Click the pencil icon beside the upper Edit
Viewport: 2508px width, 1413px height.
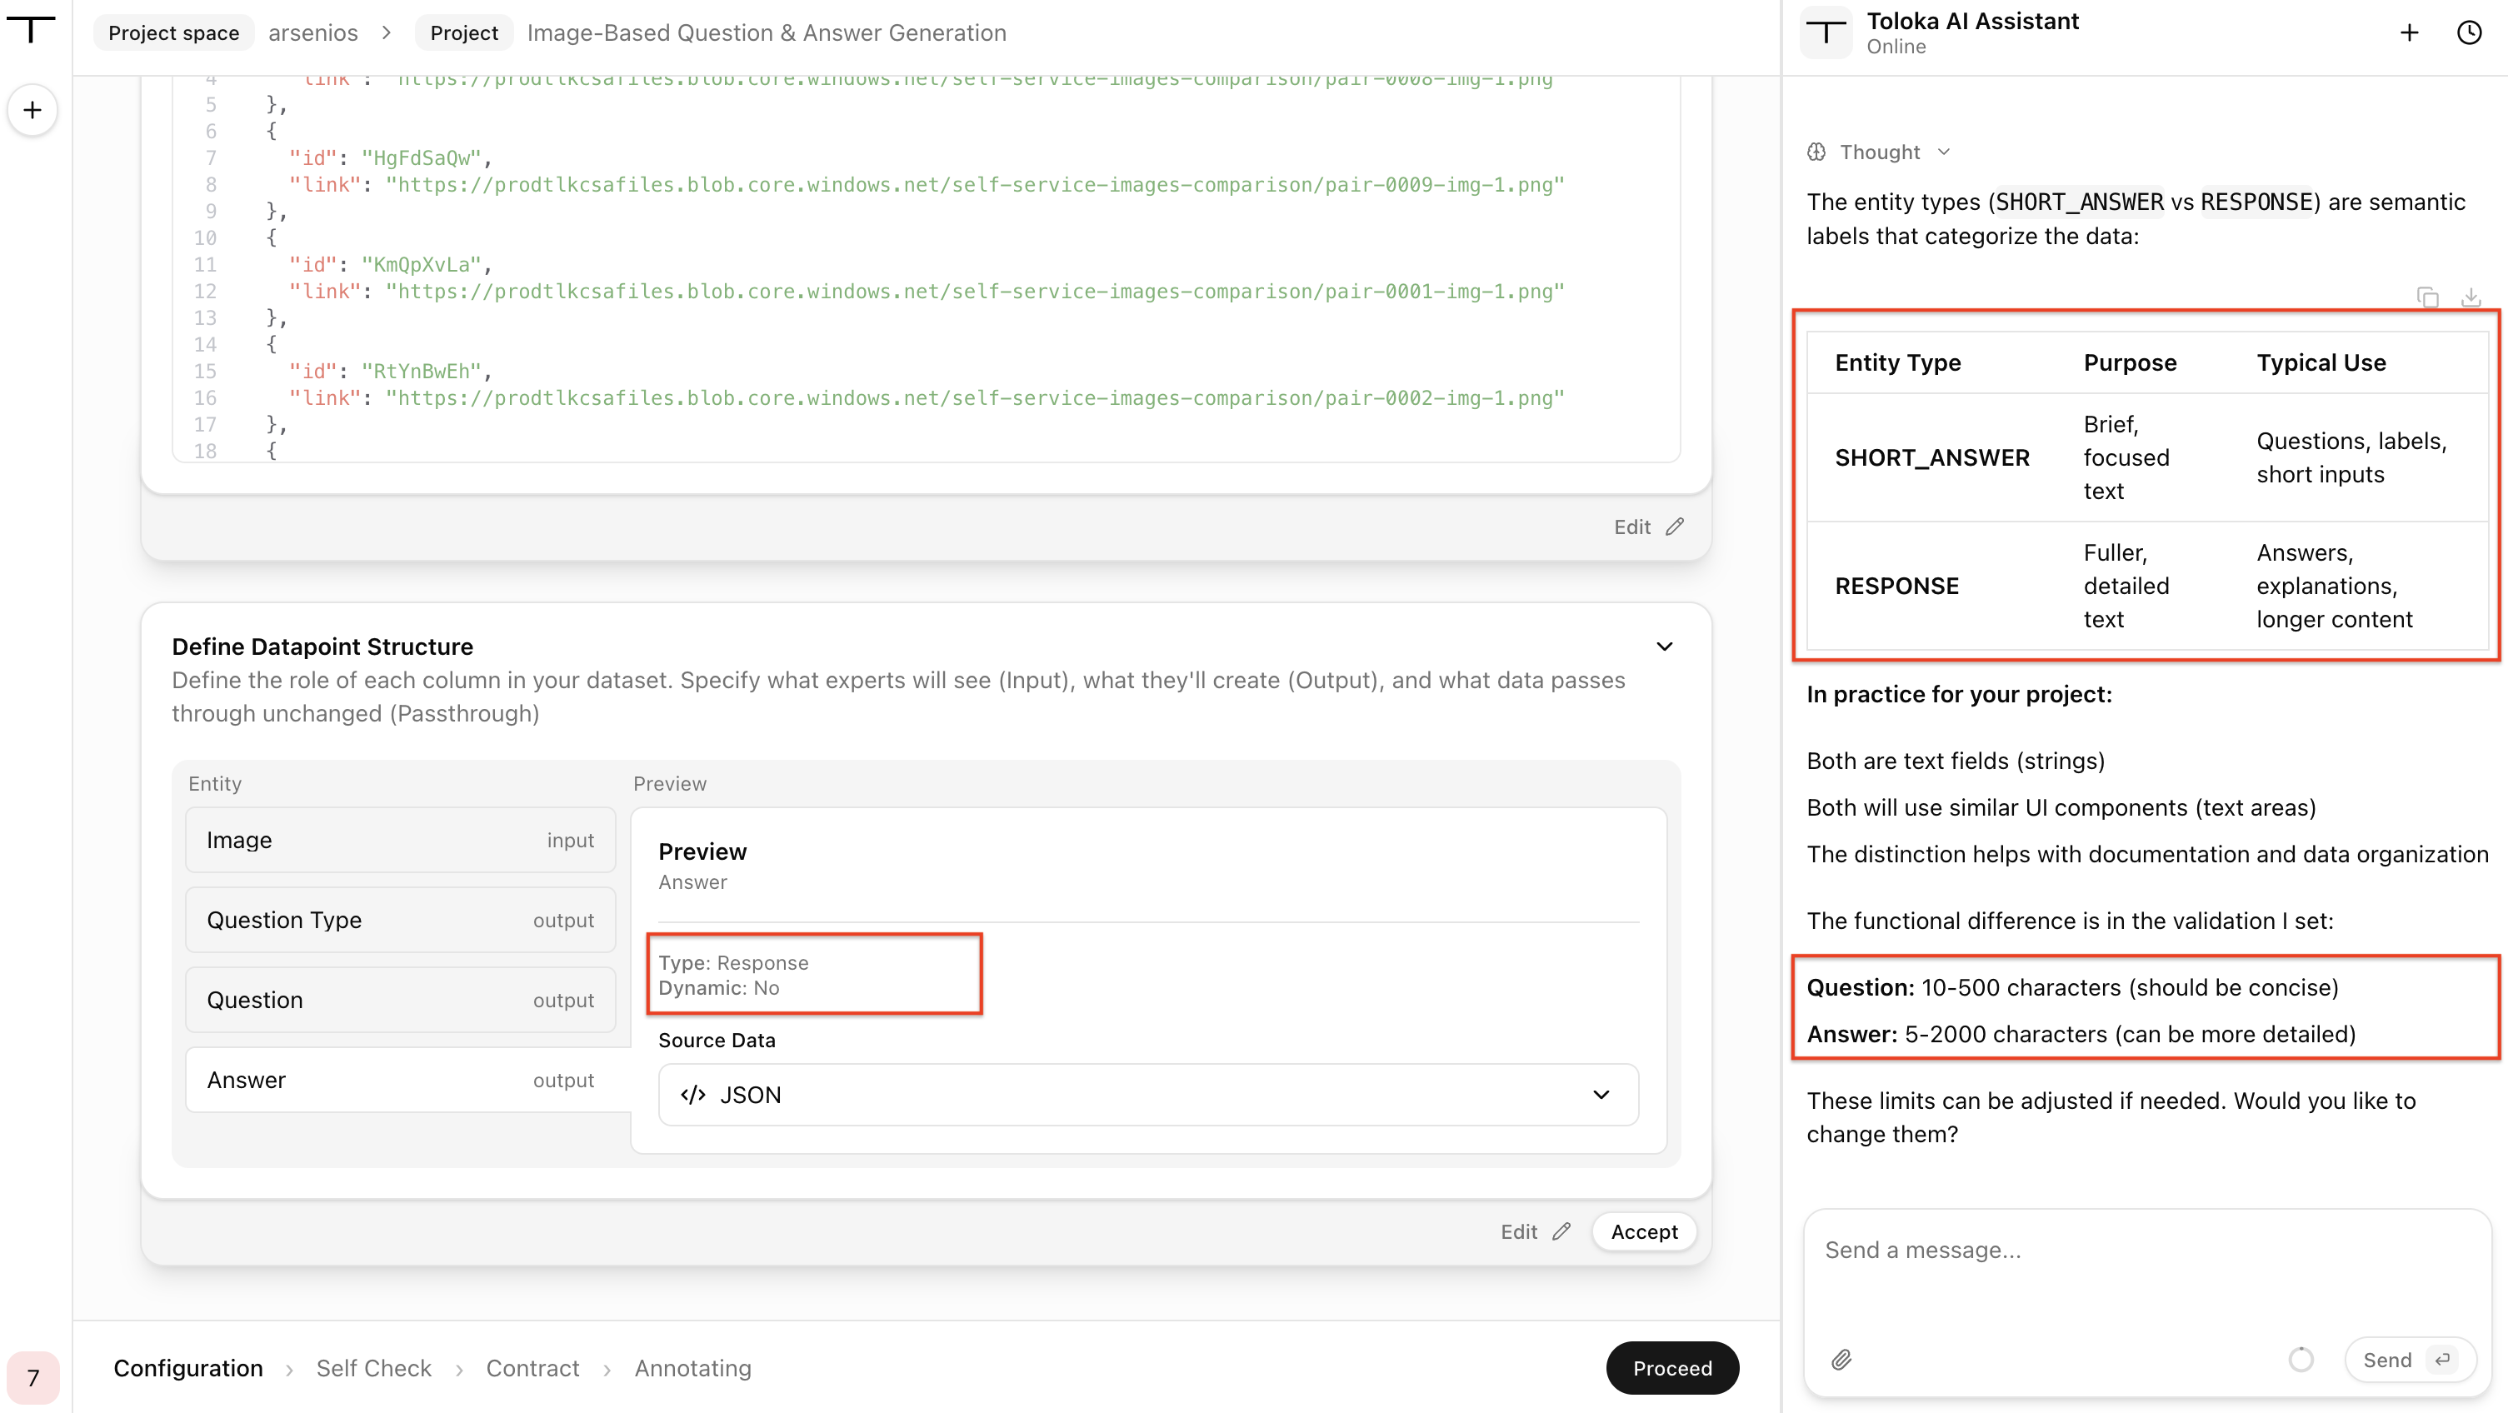(1675, 527)
